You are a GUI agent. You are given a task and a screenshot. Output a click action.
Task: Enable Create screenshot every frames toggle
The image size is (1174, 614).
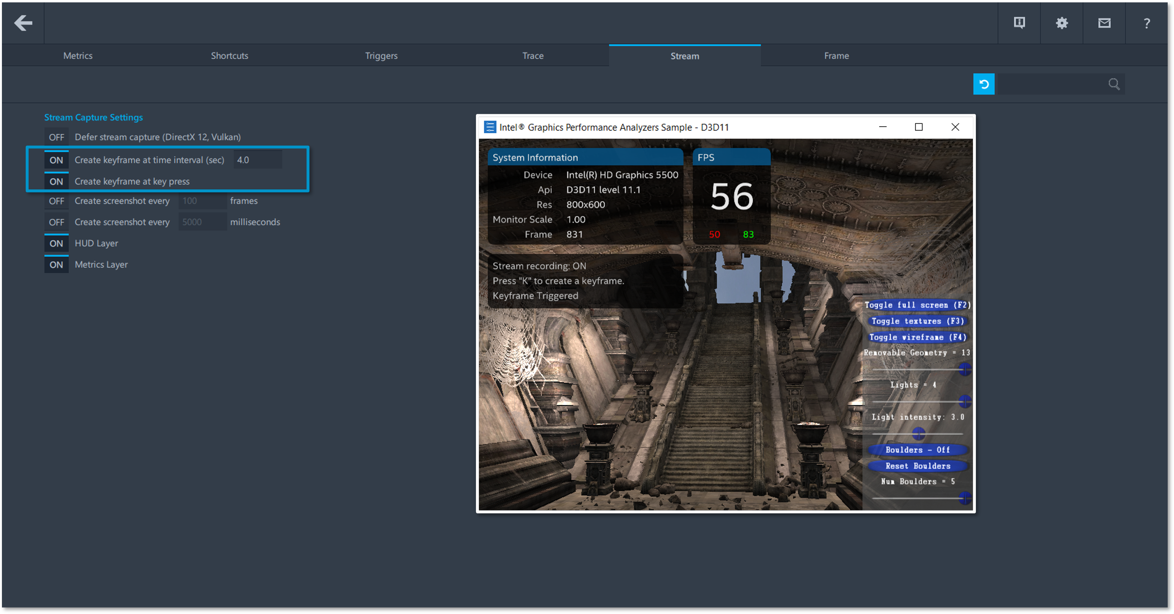tap(56, 201)
